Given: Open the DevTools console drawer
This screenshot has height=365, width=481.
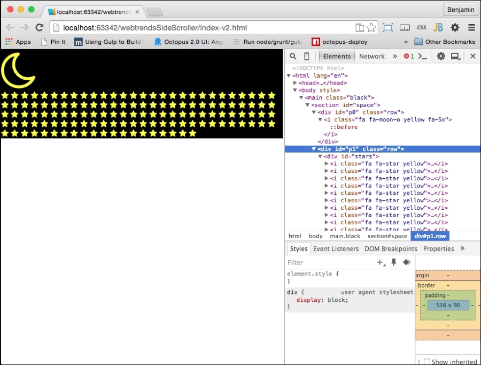Looking at the screenshot, I should click(x=423, y=56).
